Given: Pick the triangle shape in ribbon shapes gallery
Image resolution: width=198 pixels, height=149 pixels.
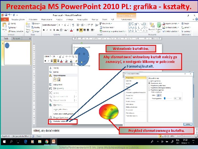Looking at the screenshot, I should click(x=136, y=27).
